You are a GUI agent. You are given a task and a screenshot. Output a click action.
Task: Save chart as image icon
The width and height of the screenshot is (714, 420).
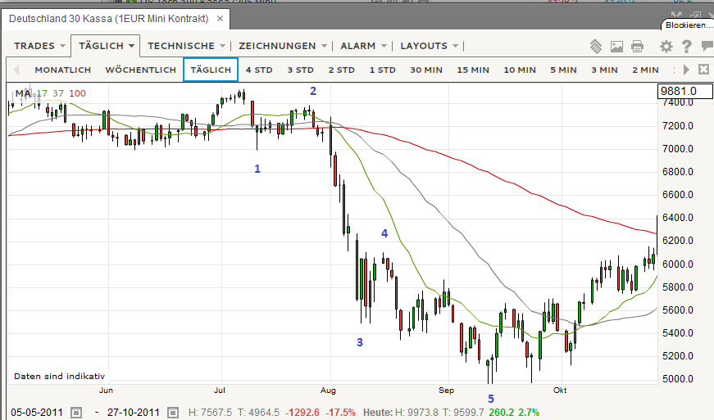coord(616,46)
